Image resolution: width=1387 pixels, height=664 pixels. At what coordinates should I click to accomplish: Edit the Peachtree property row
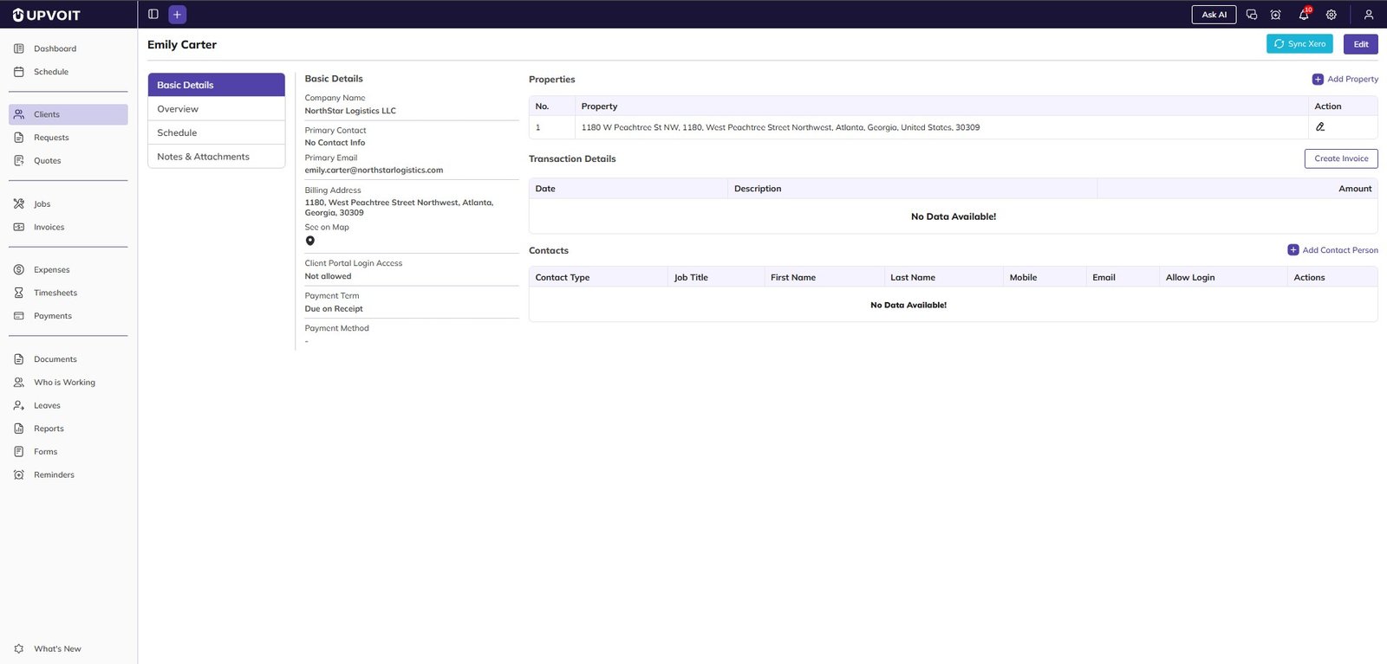pos(1320,126)
